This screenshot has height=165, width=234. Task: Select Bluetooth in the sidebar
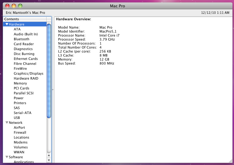pyautogui.click(x=21, y=39)
